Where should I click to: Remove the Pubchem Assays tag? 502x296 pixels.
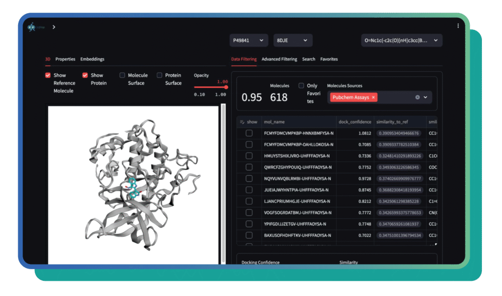[373, 98]
